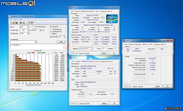The width and height of the screenshot is (183, 111).
Task: Click the crosshair move icon in ATTO toolbar
Action: (x=26, y=23)
